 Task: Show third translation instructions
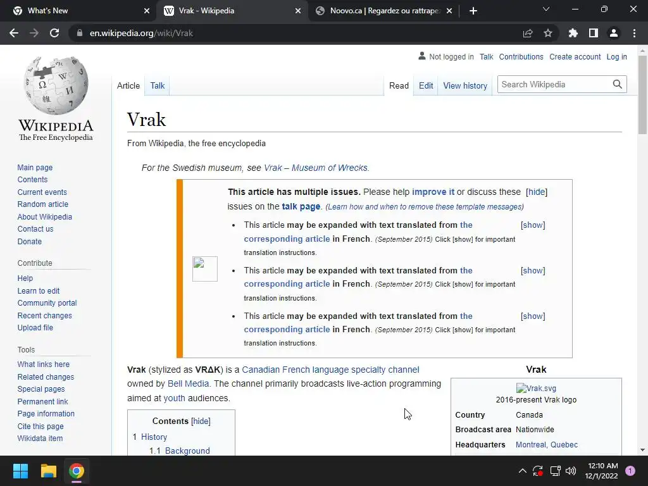click(533, 316)
